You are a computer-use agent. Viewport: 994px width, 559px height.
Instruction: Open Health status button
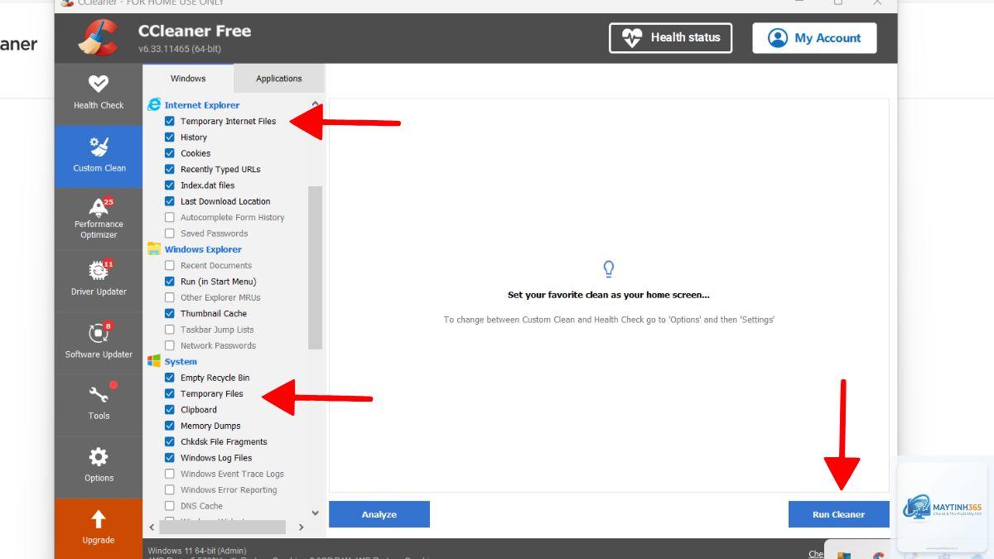click(671, 37)
